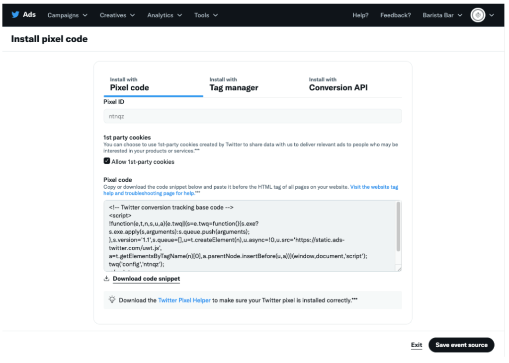Expand the Campaigns dropdown menu

(68, 15)
